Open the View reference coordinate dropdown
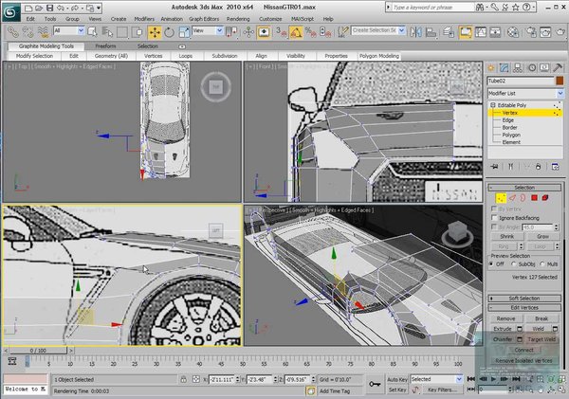Image resolution: width=569 pixels, height=399 pixels. pyautogui.click(x=208, y=31)
